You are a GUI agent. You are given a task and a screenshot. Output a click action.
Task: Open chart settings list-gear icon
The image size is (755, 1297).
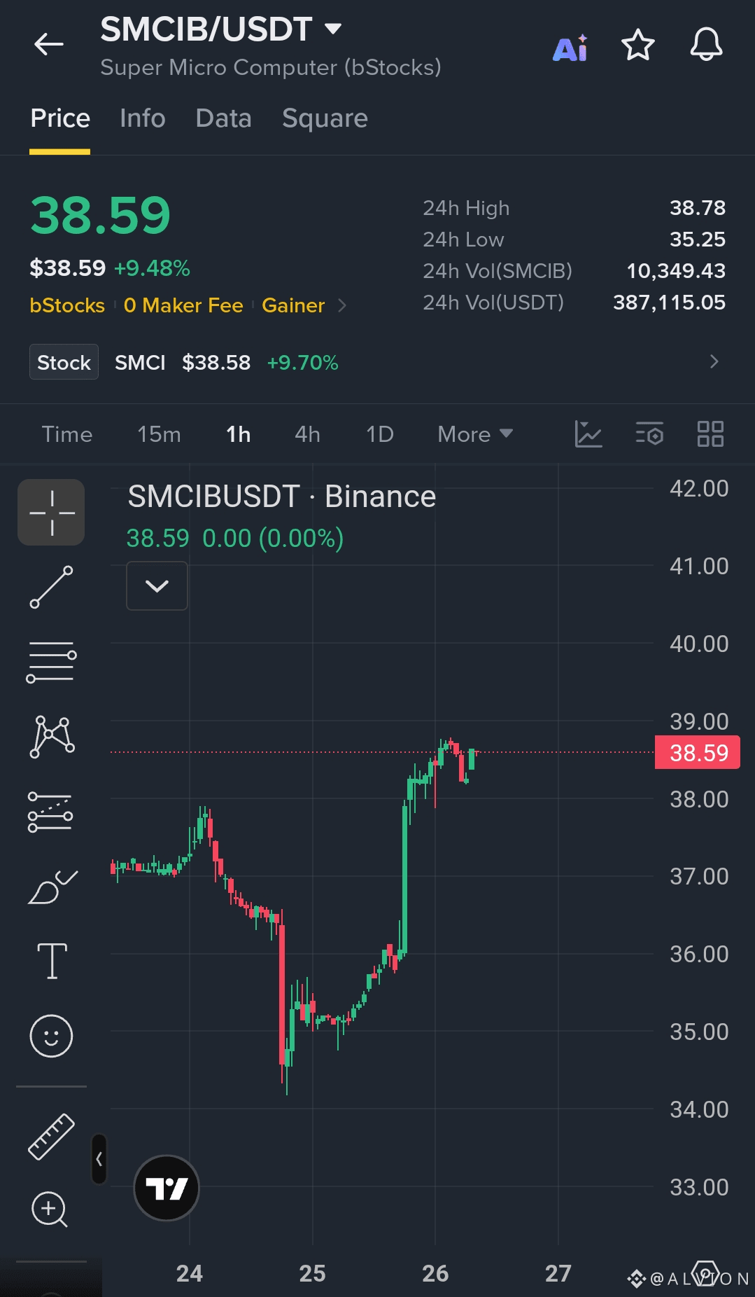[x=649, y=434]
